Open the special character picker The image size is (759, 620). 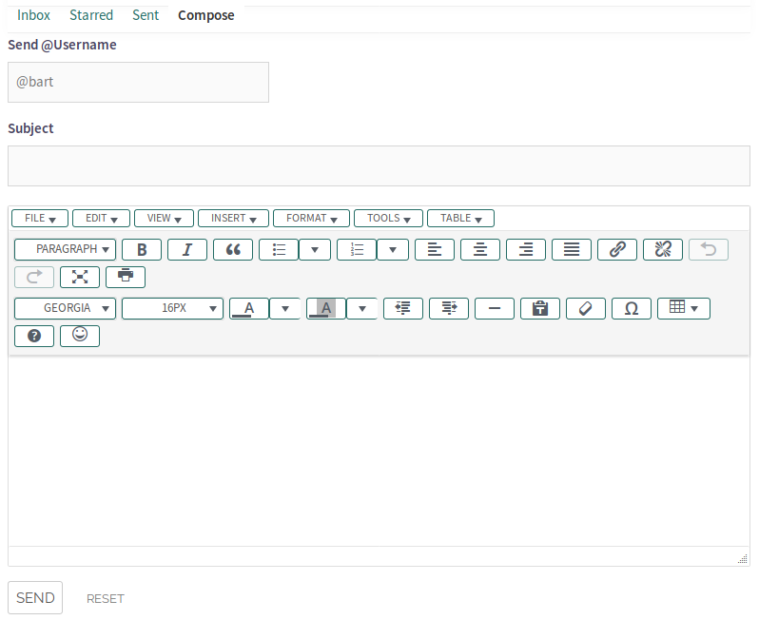(x=632, y=308)
